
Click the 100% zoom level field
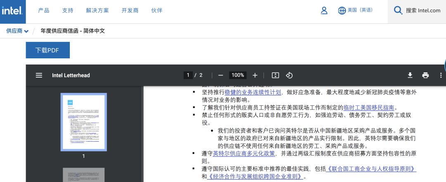[x=238, y=75]
